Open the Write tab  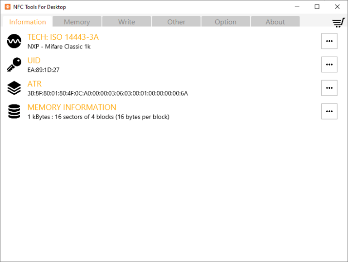tap(126, 22)
